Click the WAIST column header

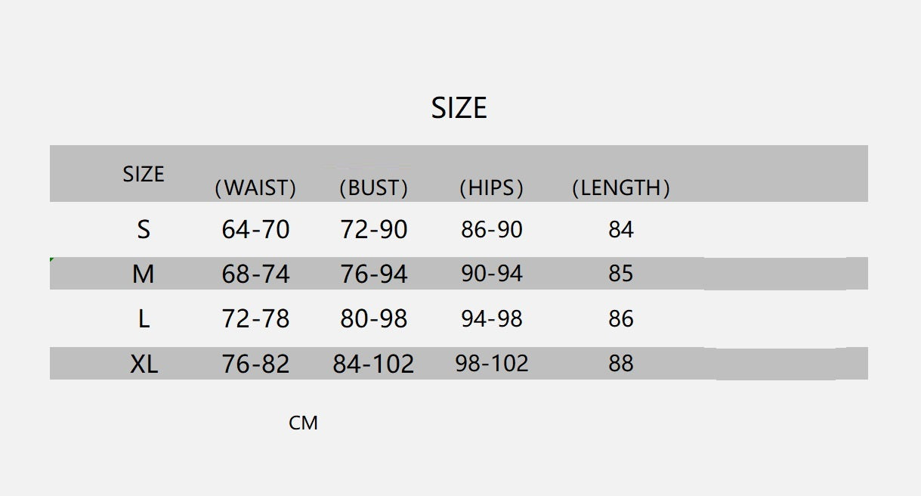255,188
